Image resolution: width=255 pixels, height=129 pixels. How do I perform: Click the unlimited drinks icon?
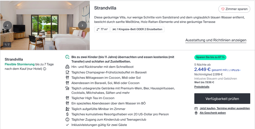pyautogui.click(x=67, y=89)
